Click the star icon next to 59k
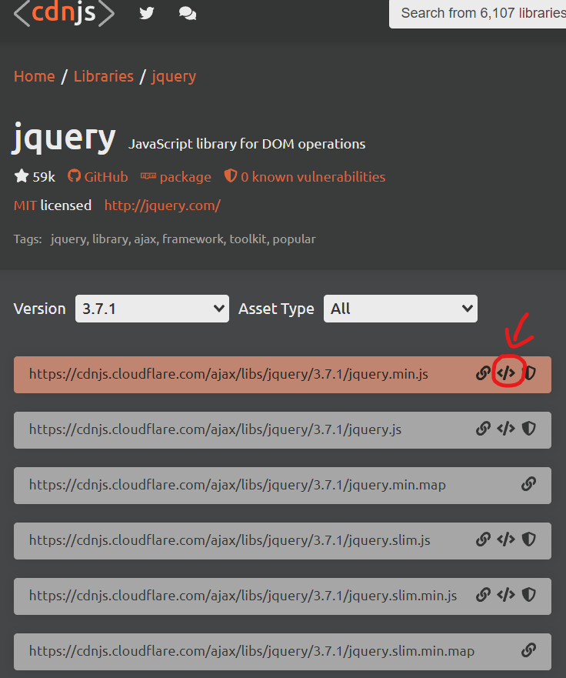This screenshot has height=678, width=566. [x=22, y=176]
